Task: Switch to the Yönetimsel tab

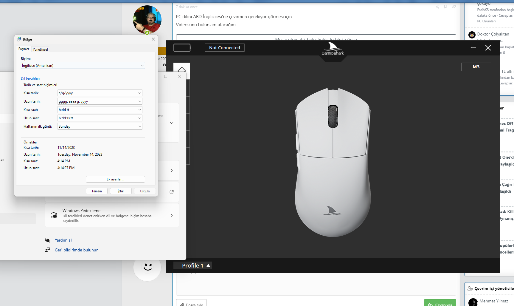Action: pyautogui.click(x=40, y=50)
